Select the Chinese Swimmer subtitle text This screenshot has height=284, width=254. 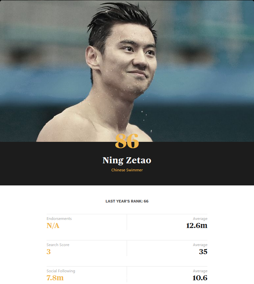click(127, 170)
